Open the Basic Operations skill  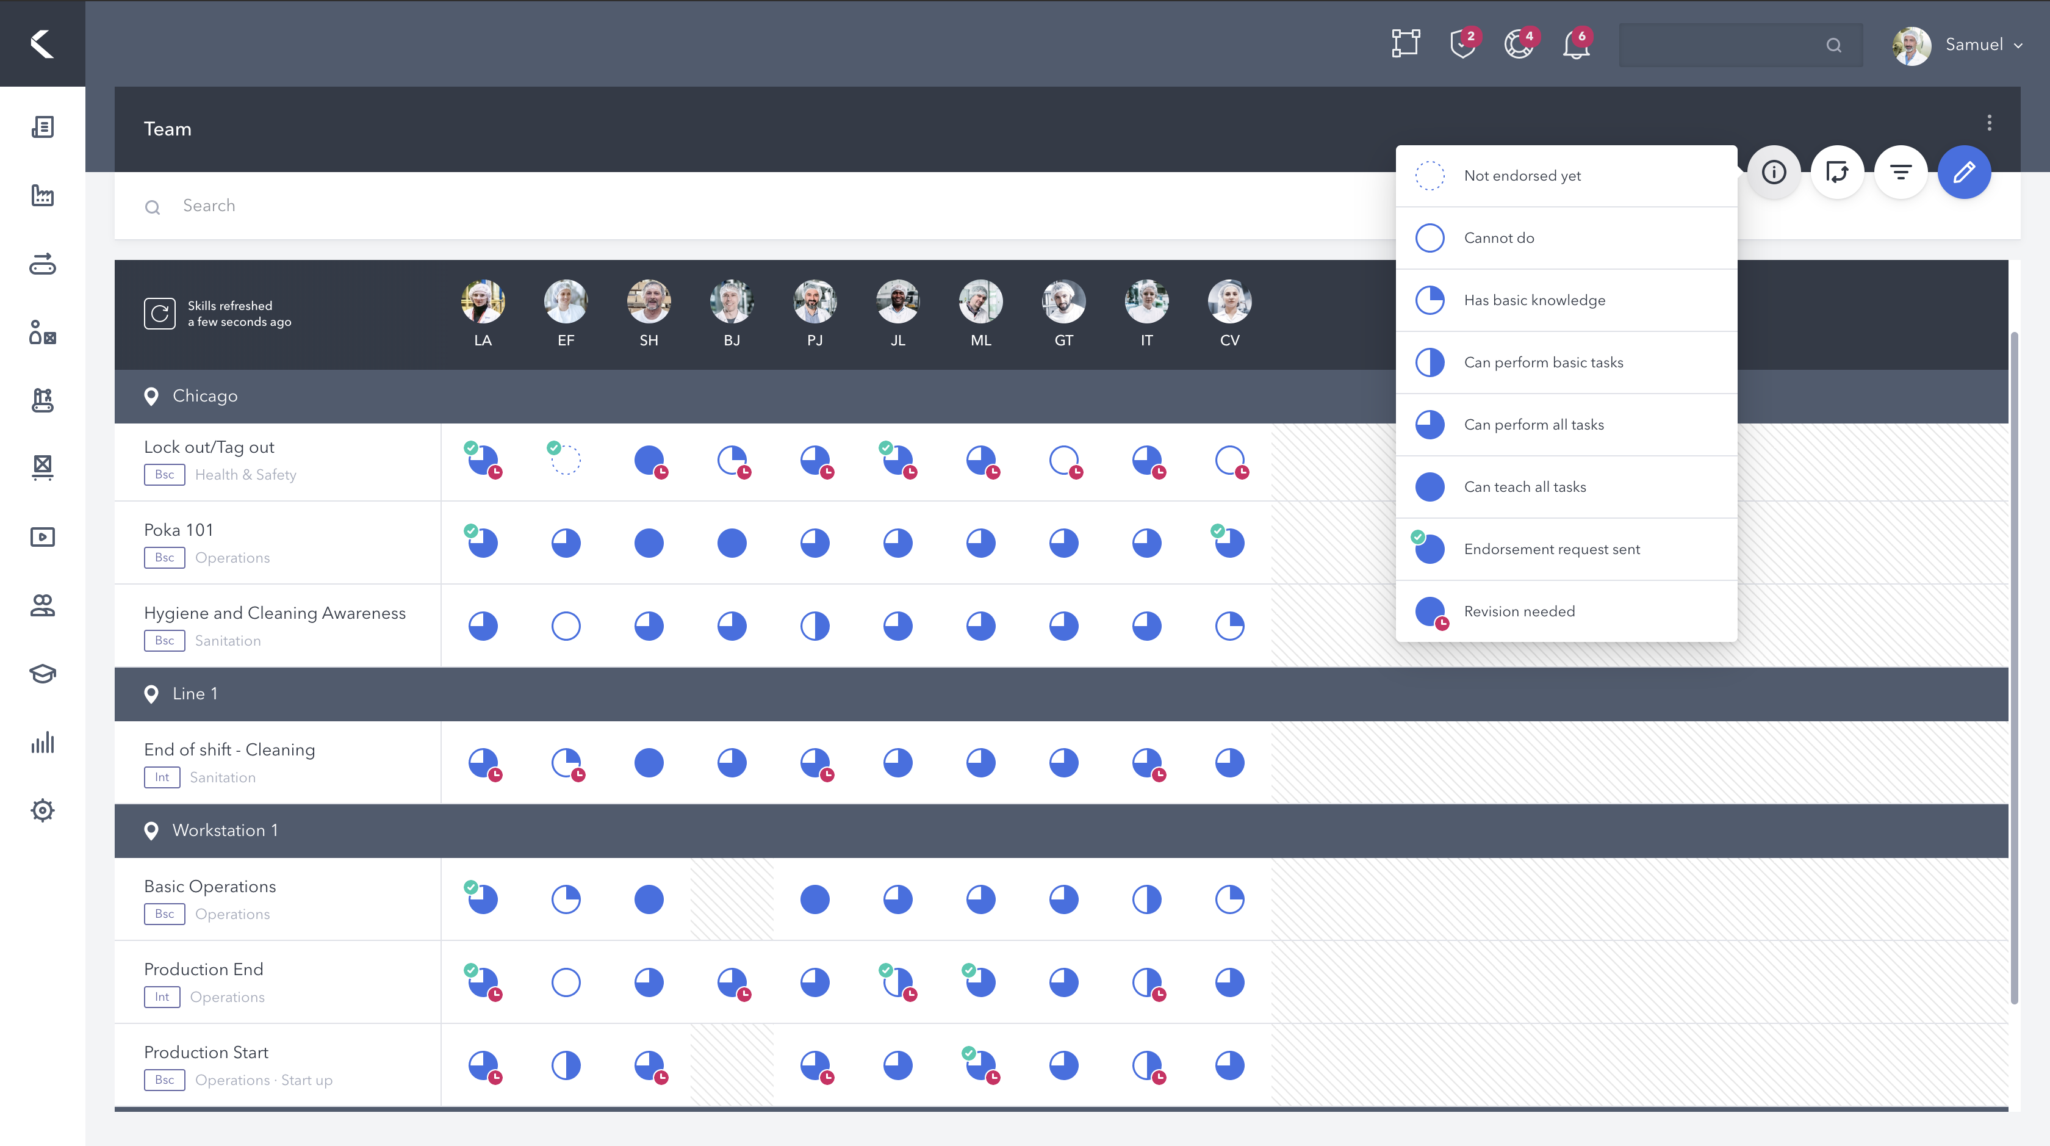[210, 887]
